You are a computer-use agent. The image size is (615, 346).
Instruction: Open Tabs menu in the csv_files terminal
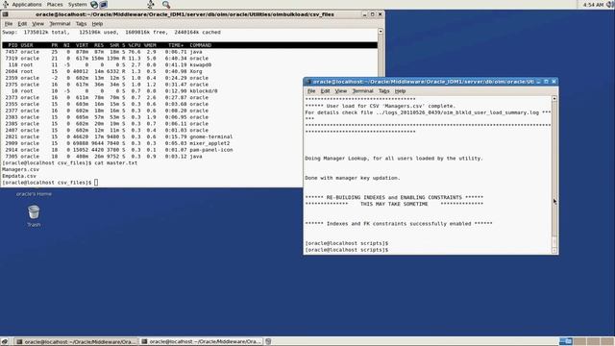tap(81, 23)
